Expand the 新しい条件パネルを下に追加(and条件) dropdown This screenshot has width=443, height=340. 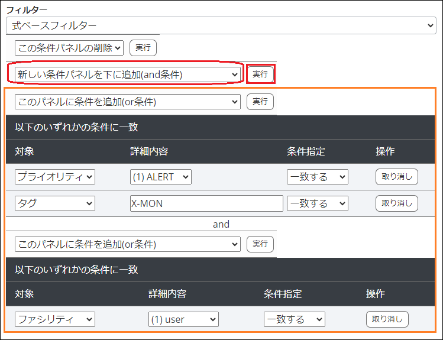pos(127,75)
